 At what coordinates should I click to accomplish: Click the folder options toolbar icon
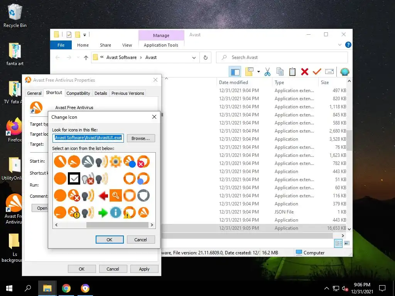point(249,72)
